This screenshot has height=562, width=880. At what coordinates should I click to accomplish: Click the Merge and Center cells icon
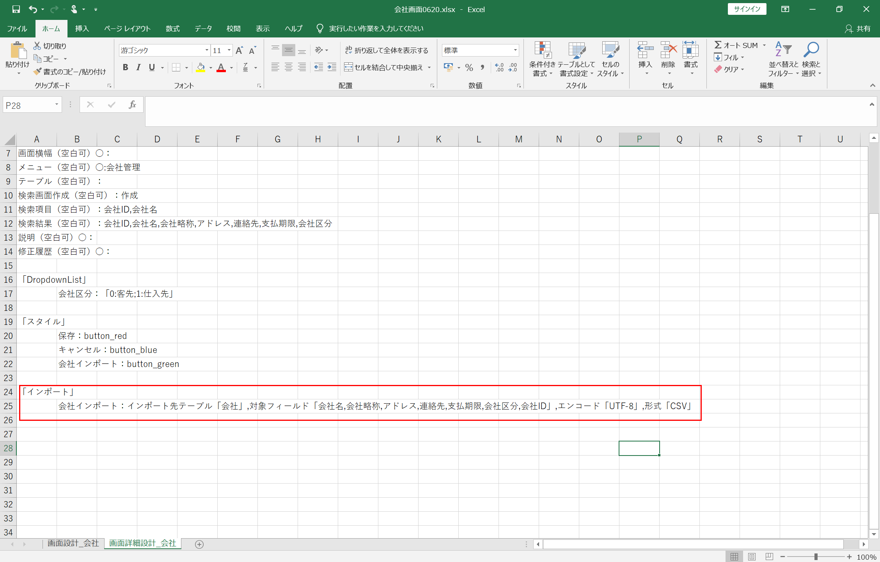348,67
